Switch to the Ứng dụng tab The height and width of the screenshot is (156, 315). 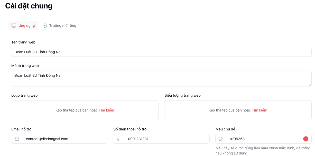point(23,26)
